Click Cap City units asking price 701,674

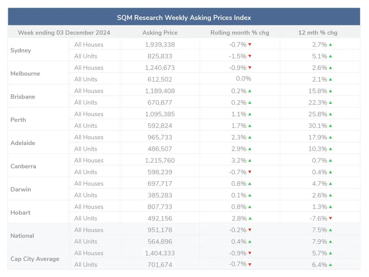(x=160, y=264)
